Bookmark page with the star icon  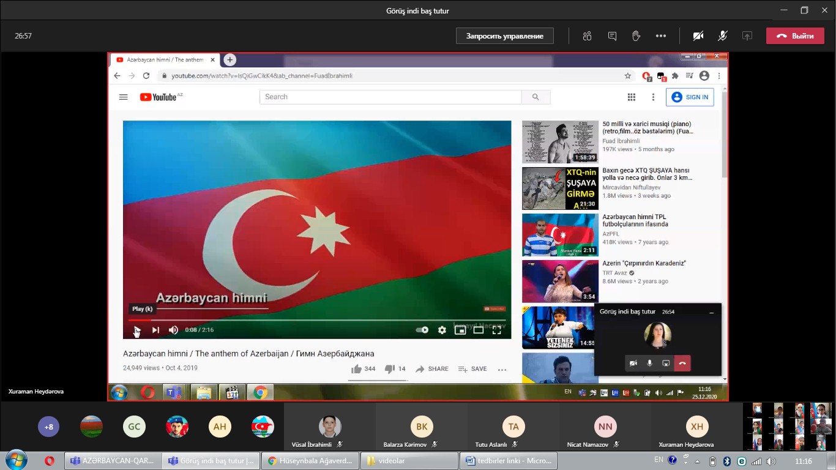tap(627, 76)
